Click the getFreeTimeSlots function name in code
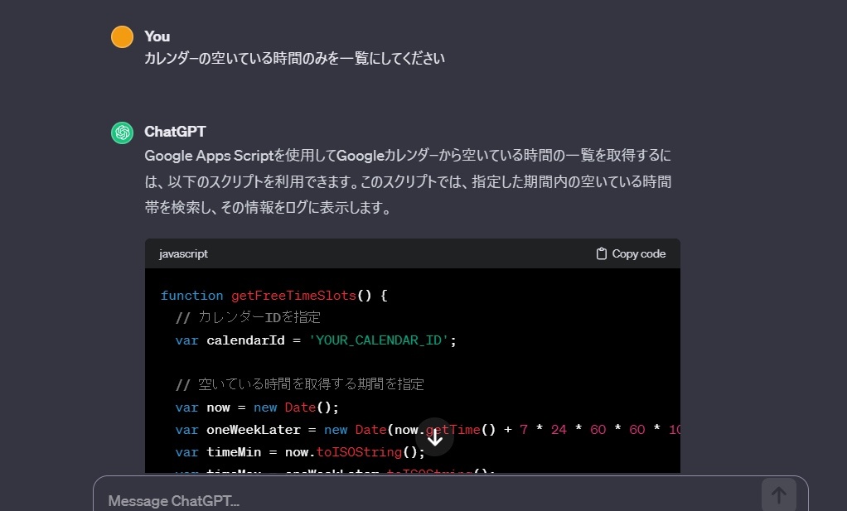Viewport: 847px width, 511px height. pos(293,295)
